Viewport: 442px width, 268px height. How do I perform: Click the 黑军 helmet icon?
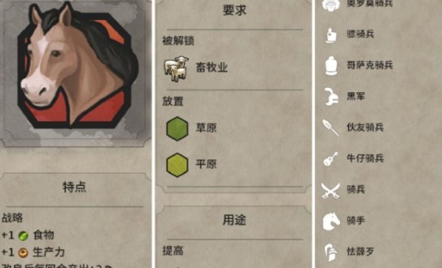tap(331, 97)
